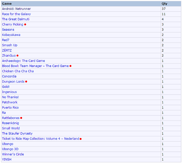Open the Red7 game link
The height and width of the screenshot is (163, 182).
(x=6, y=40)
